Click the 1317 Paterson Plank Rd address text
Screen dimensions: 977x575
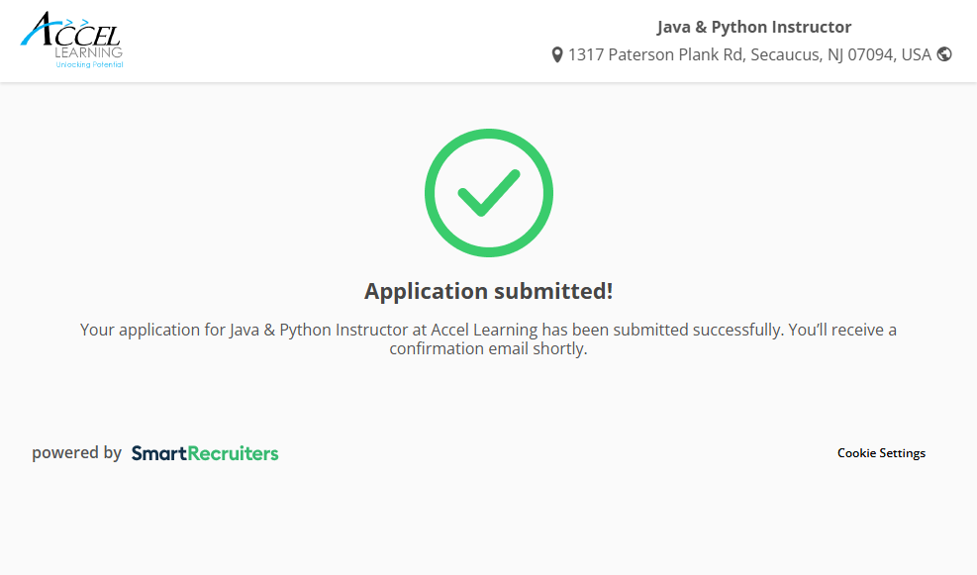pyautogui.click(x=654, y=54)
